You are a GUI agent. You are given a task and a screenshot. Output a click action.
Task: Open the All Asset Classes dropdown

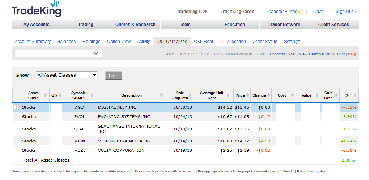coord(67,75)
